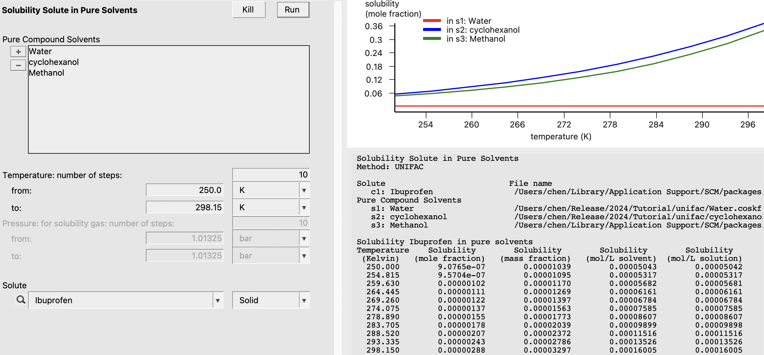Click the blue cyclohexanol legend swatch
The image size is (764, 355).
tap(432, 30)
